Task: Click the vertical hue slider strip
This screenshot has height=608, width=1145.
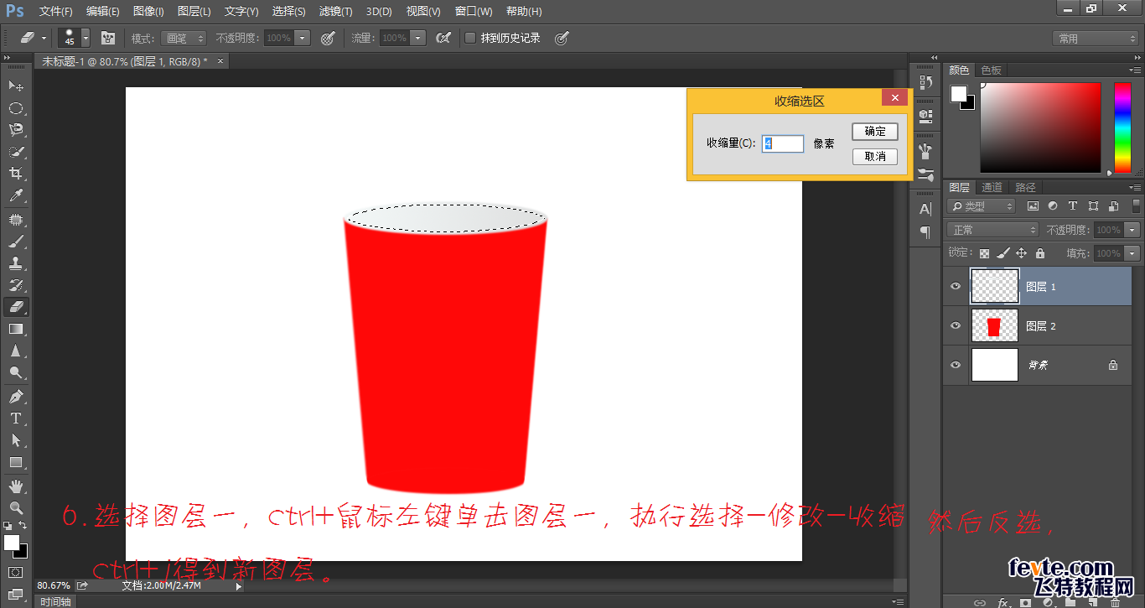Action: pos(1122,127)
